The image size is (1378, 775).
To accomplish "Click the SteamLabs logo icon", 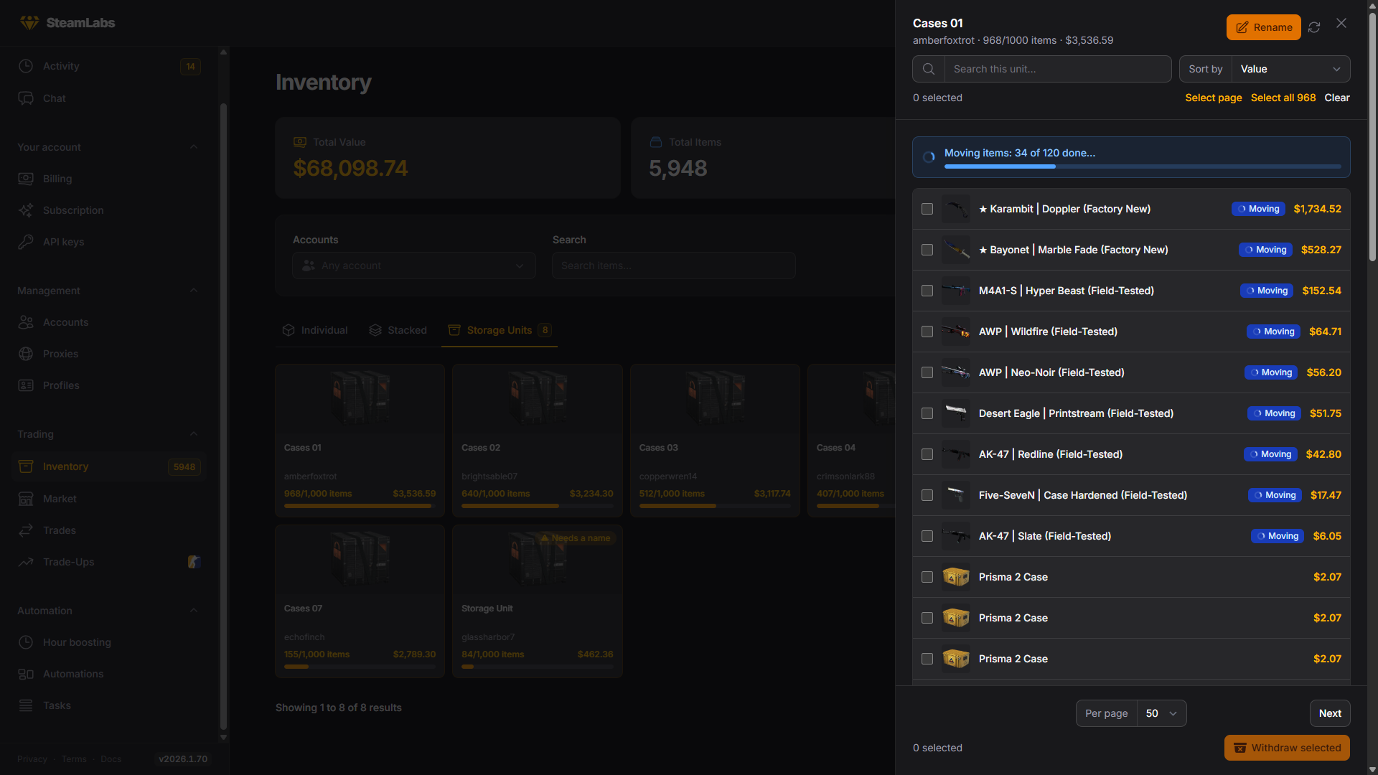I will 29,23.
